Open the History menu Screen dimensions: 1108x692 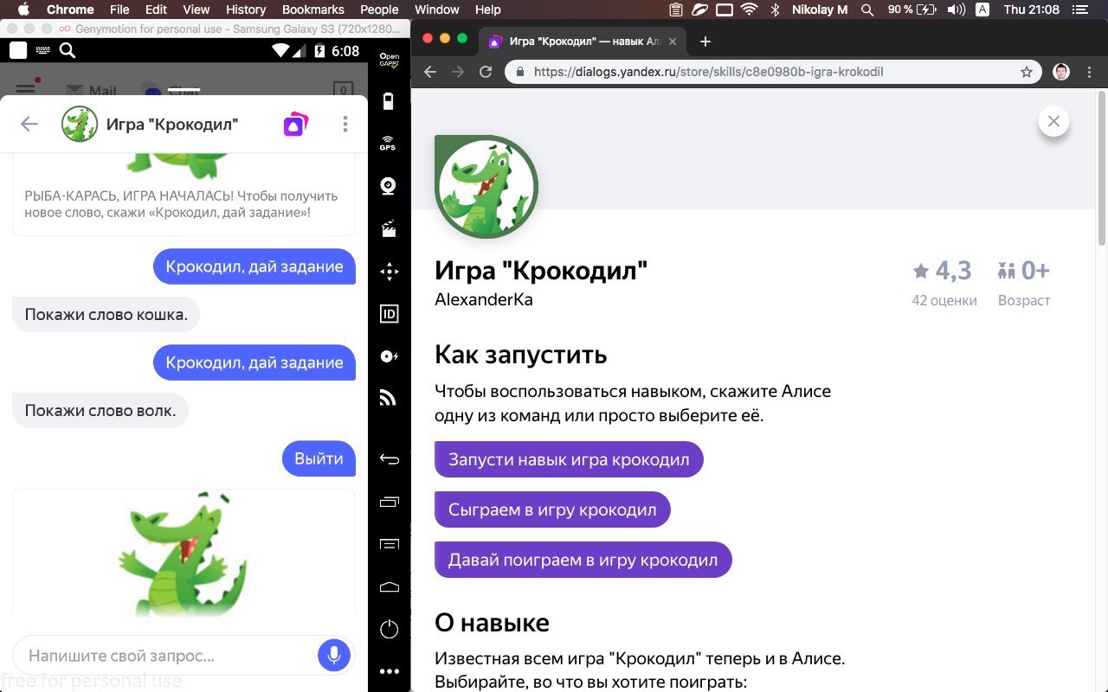click(x=246, y=10)
